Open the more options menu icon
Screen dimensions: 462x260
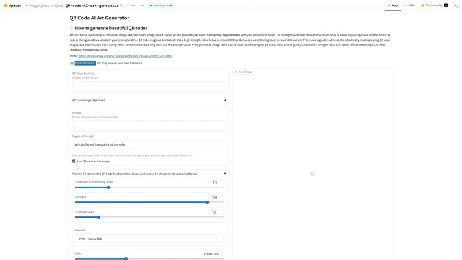pos(456,6)
